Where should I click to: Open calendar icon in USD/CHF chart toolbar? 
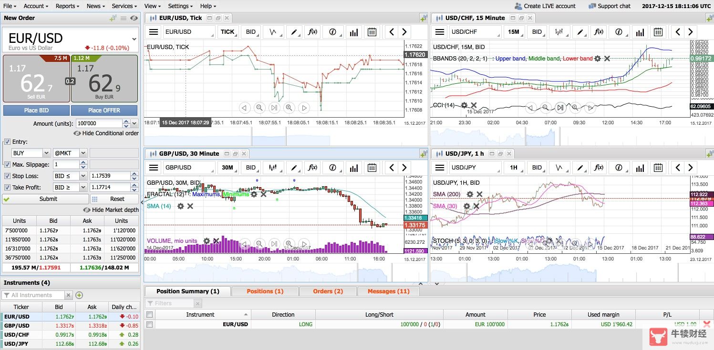pos(658,32)
